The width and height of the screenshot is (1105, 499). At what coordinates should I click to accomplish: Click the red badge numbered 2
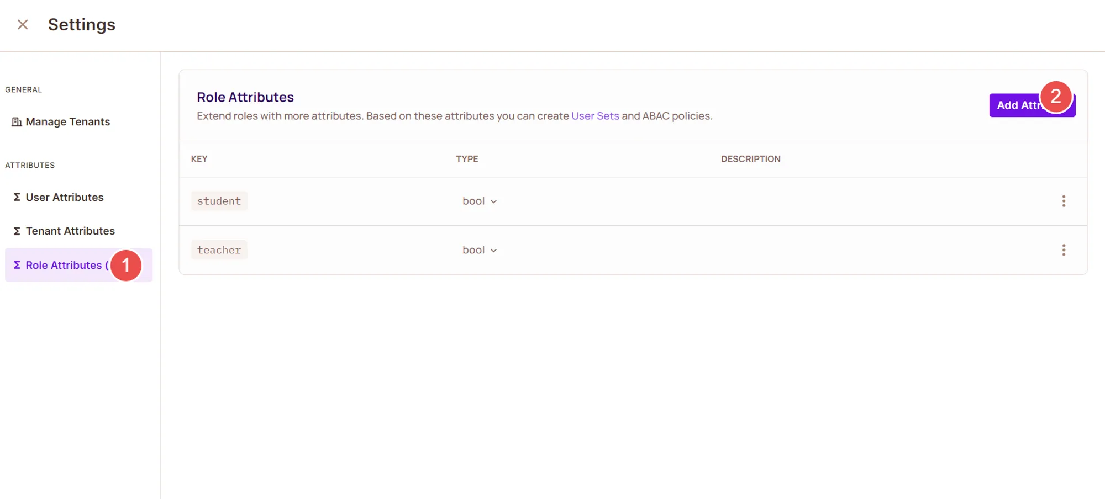[1056, 97]
